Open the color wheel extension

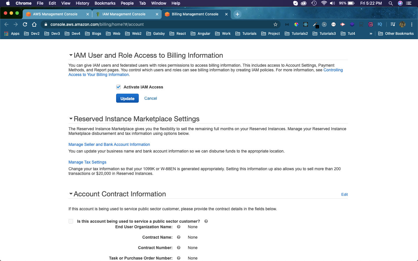click(296, 24)
